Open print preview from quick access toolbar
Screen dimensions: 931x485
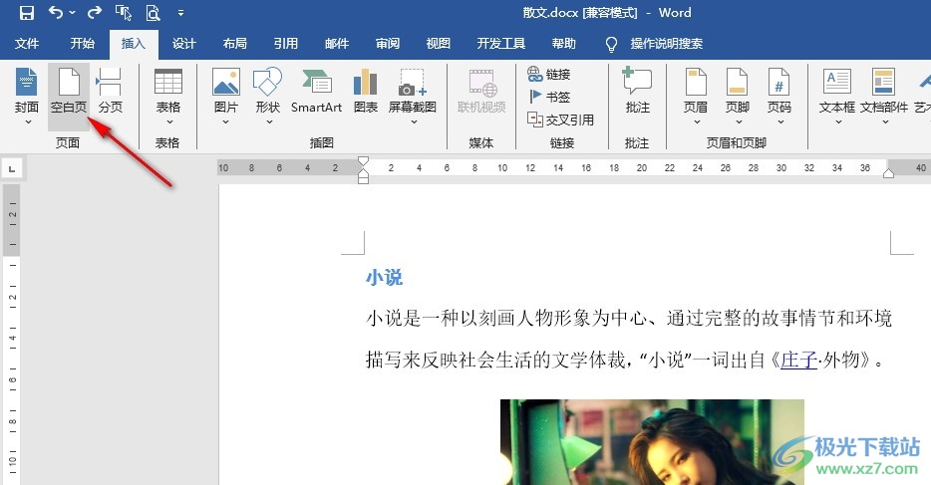(x=154, y=13)
